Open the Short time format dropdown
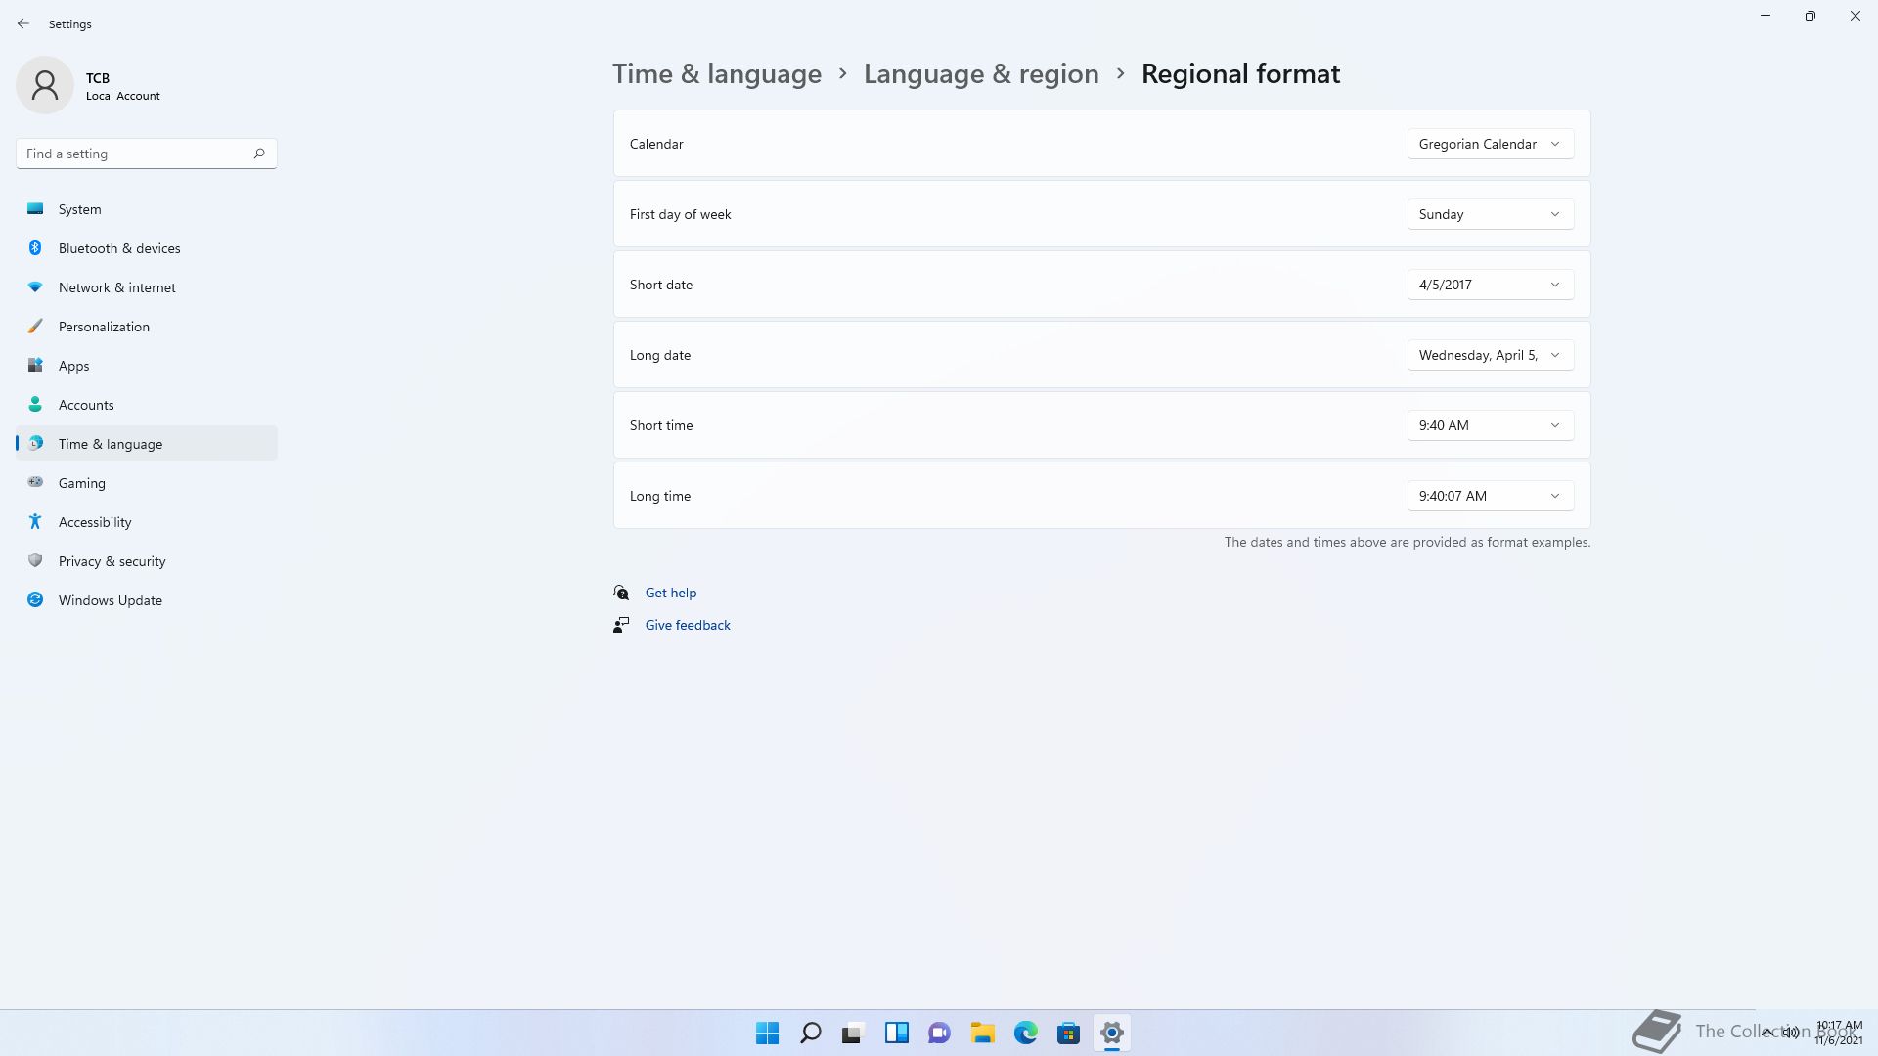Screen dimensions: 1878x1056 (x=1491, y=425)
